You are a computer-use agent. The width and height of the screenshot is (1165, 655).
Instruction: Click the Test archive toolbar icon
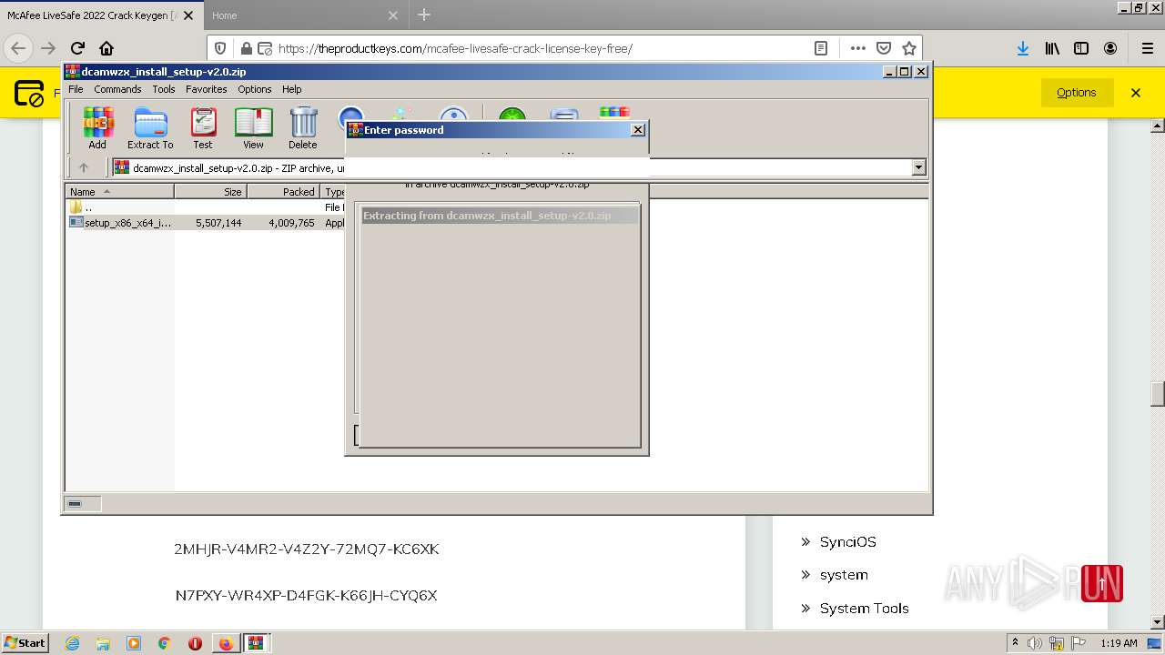pyautogui.click(x=202, y=127)
